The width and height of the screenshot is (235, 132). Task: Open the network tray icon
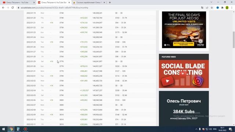[x=207, y=129]
